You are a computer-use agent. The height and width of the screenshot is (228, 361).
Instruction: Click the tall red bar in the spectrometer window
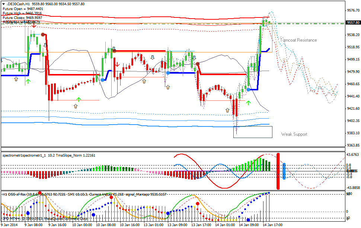point(278,169)
